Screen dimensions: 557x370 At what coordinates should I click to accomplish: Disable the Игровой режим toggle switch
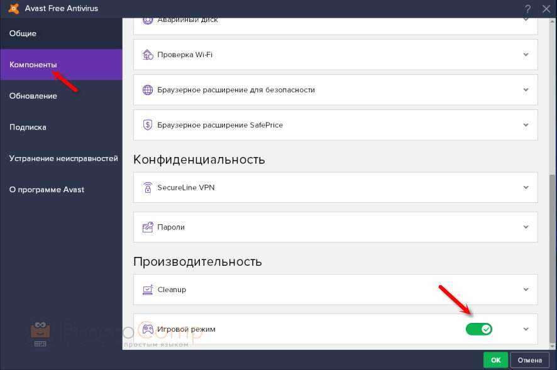pos(479,329)
